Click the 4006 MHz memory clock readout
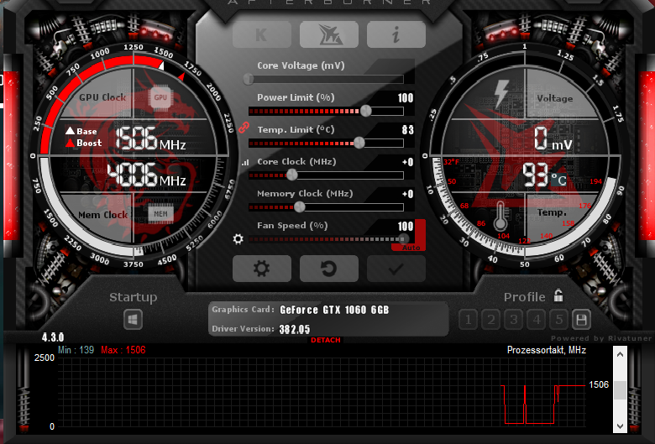655x444 pixels. (x=146, y=175)
